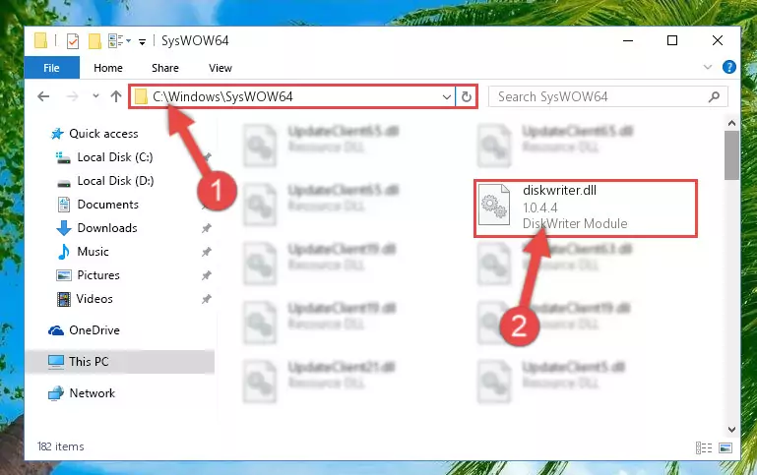757x475 pixels.
Task: Click the Network icon in sidebar
Action: (x=56, y=393)
